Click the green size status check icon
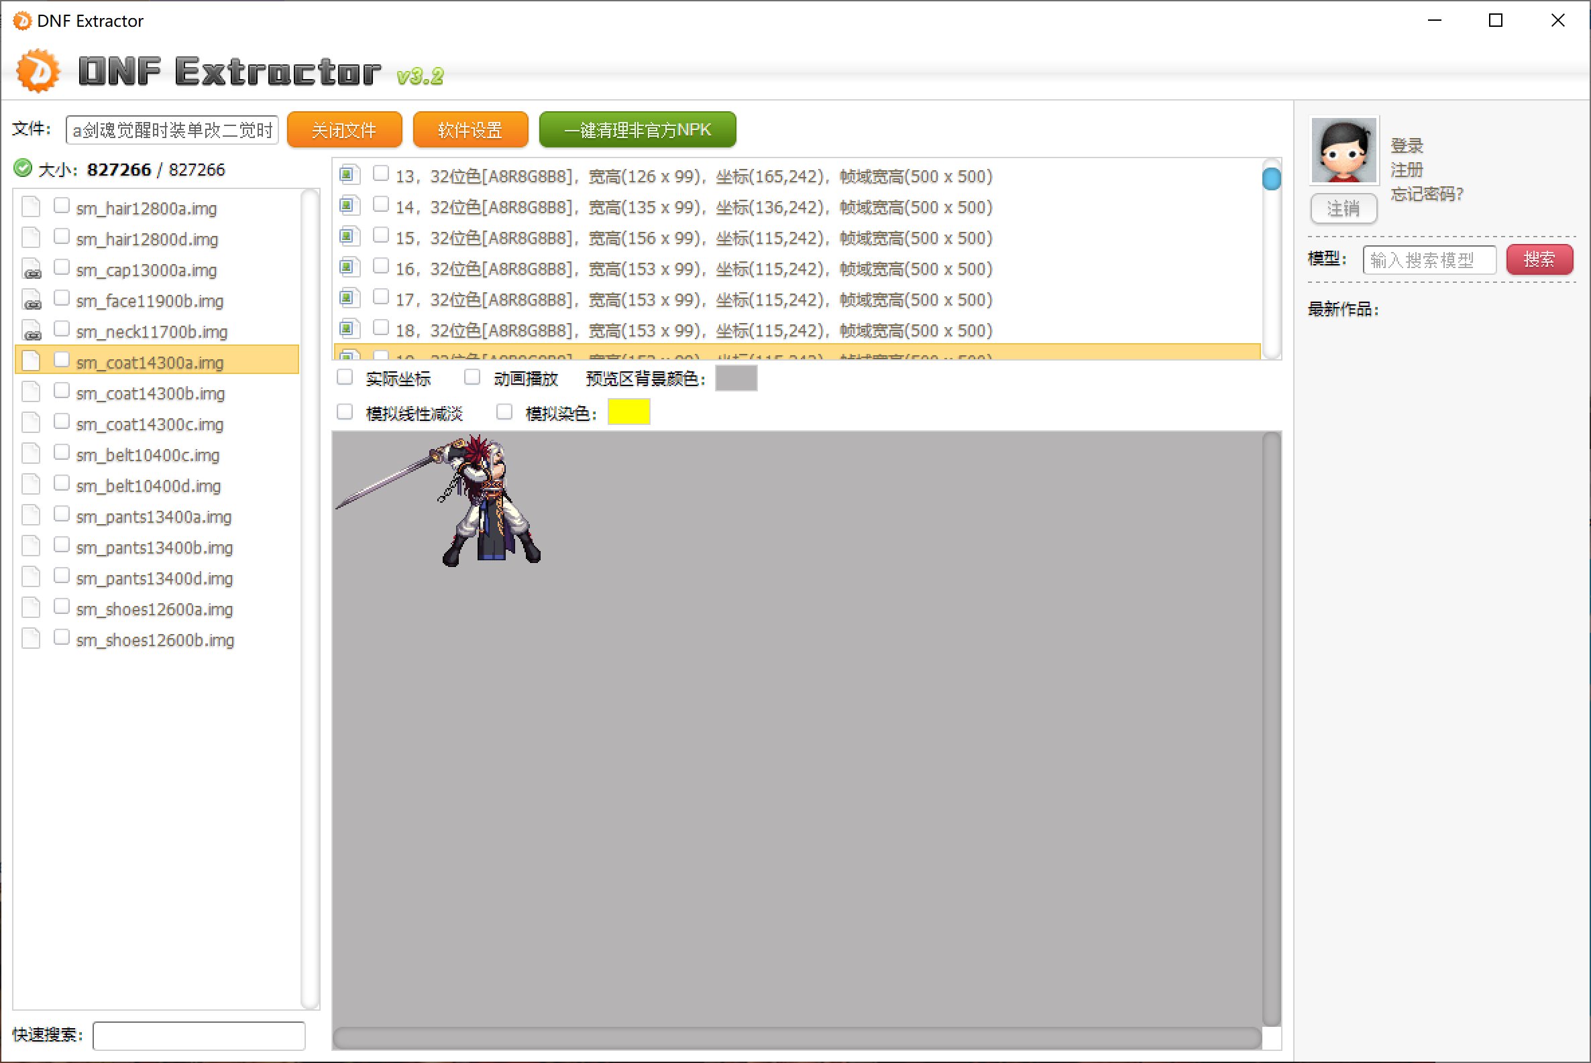The image size is (1591, 1063). click(x=22, y=168)
